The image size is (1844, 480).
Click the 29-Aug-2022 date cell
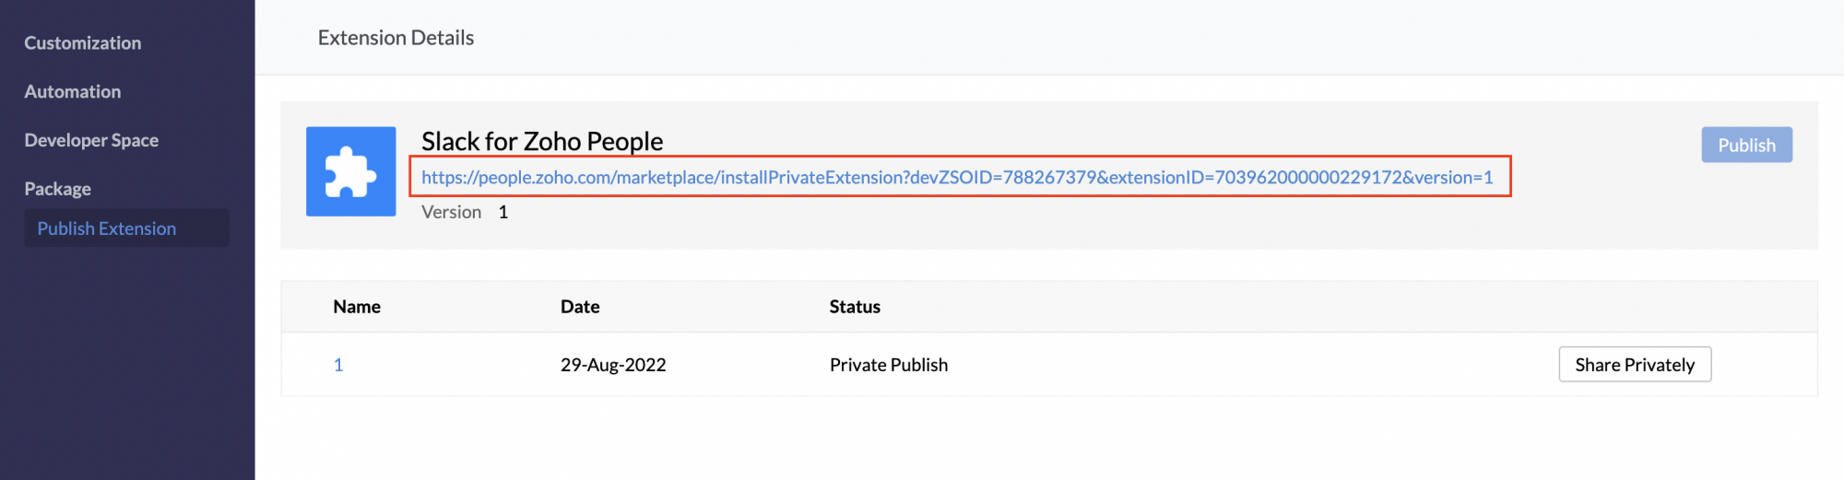click(x=613, y=365)
